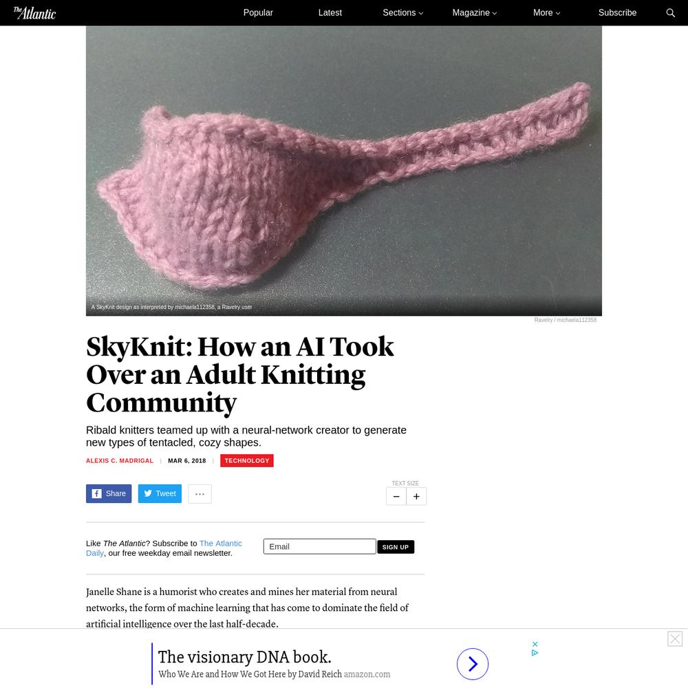Screen dimensions: 688x688
Task: Open Subscribe page
Action: 617,12
